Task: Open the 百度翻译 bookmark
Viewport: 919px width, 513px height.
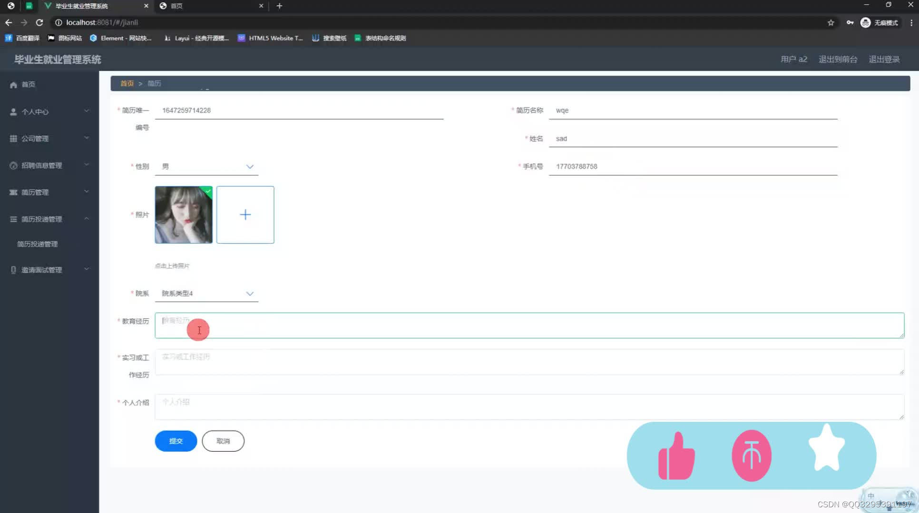Action: (22, 38)
